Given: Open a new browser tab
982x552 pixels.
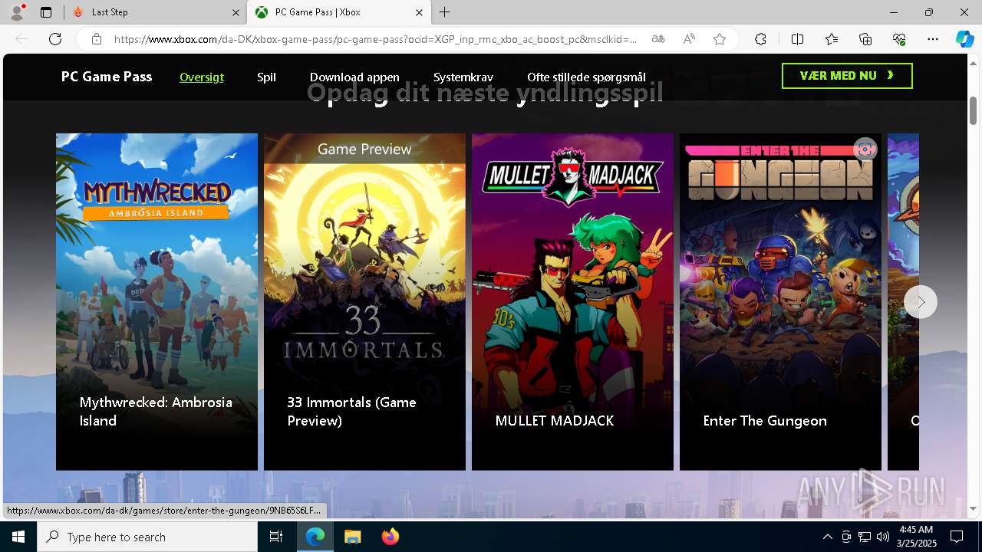Looking at the screenshot, I should point(445,12).
